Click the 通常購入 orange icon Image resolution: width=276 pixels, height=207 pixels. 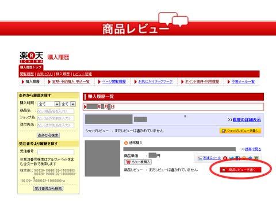pos(126,143)
